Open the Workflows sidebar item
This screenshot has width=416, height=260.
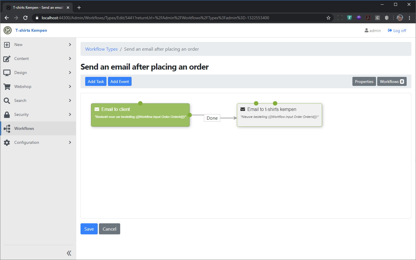tap(38, 128)
